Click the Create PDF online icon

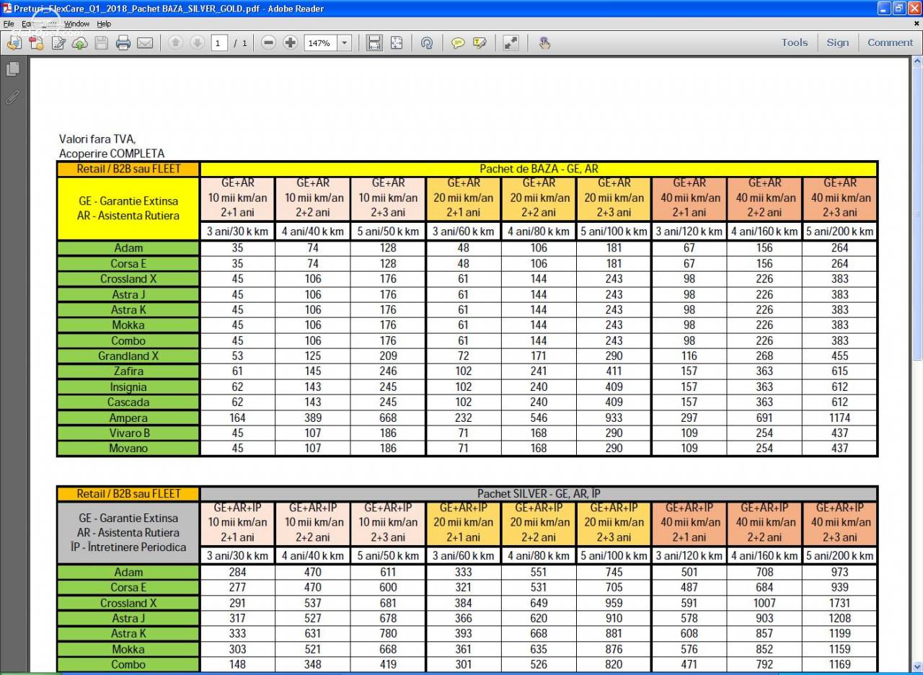tap(36, 43)
